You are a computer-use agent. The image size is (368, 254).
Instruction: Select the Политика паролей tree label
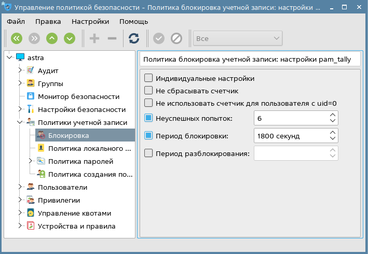pos(81,161)
